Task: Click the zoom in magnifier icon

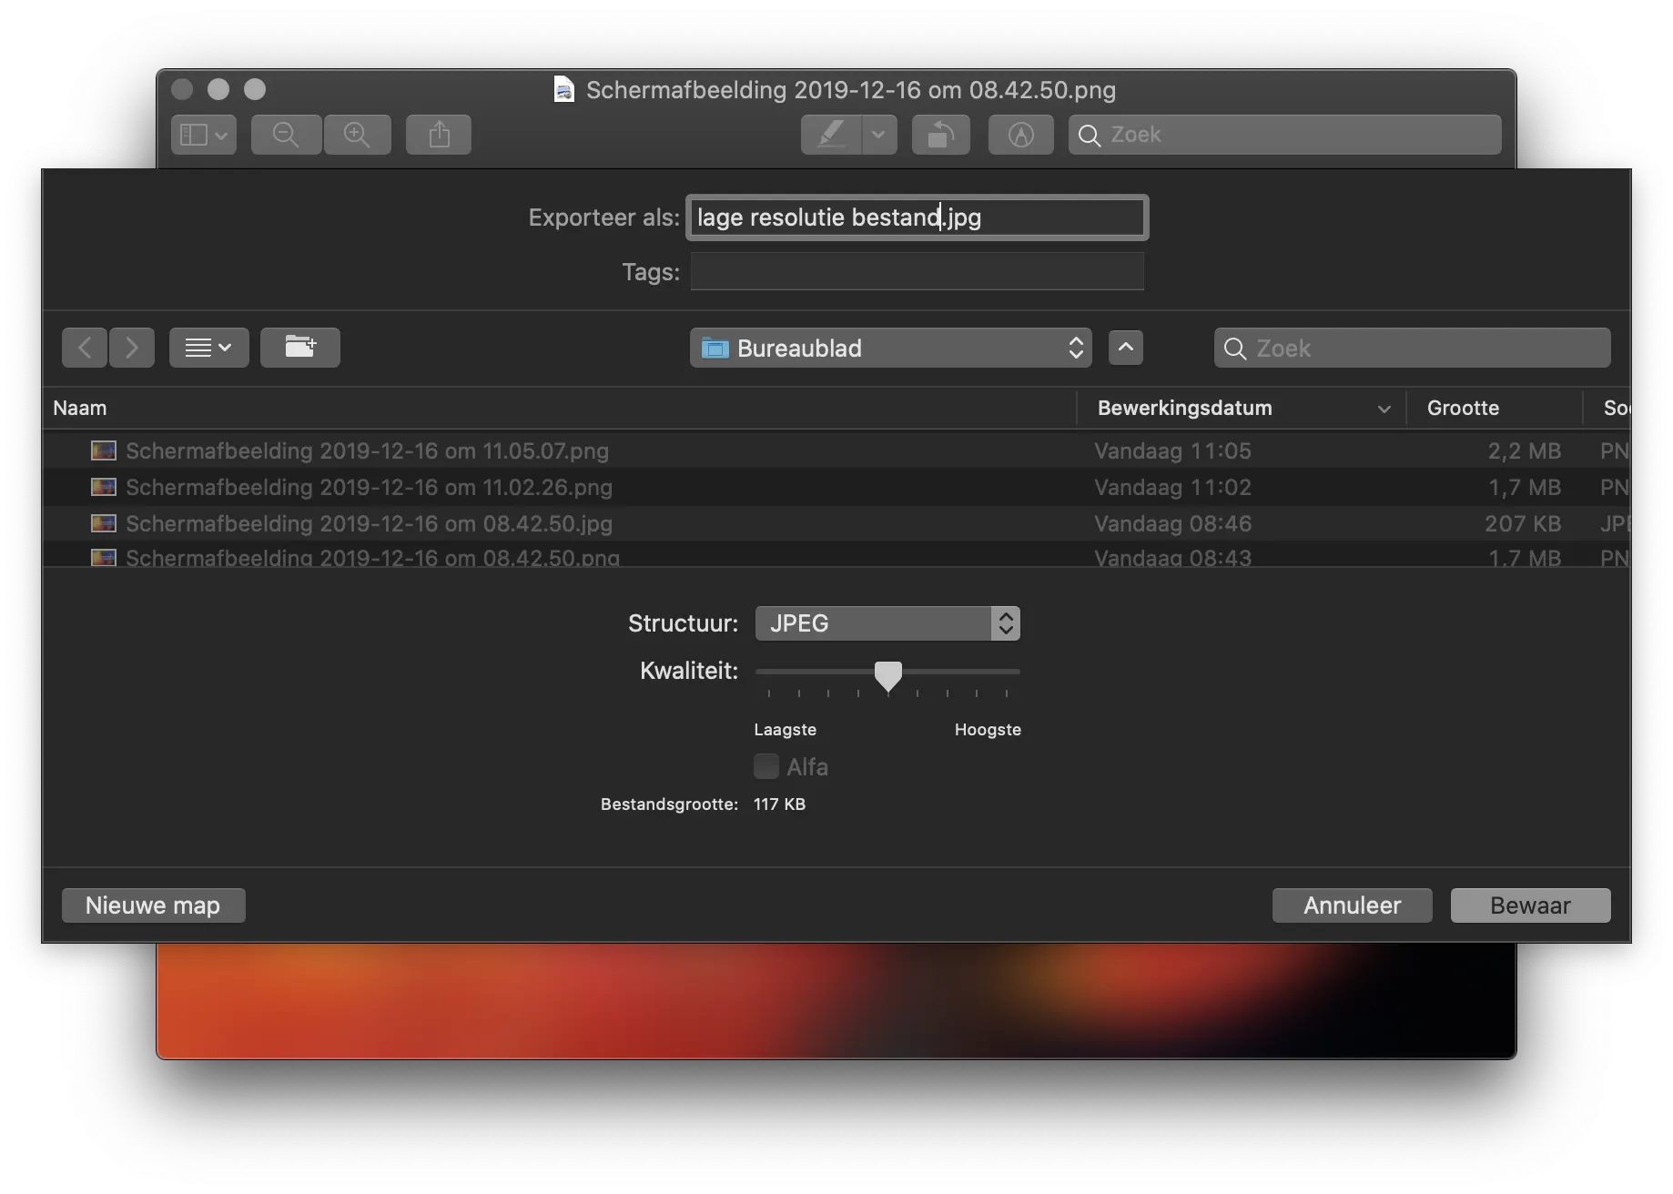Action: (357, 135)
